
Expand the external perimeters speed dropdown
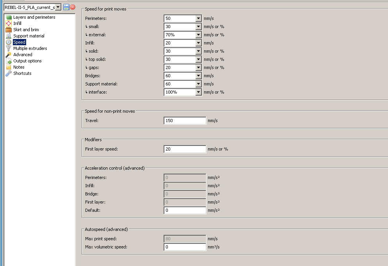coord(198,35)
